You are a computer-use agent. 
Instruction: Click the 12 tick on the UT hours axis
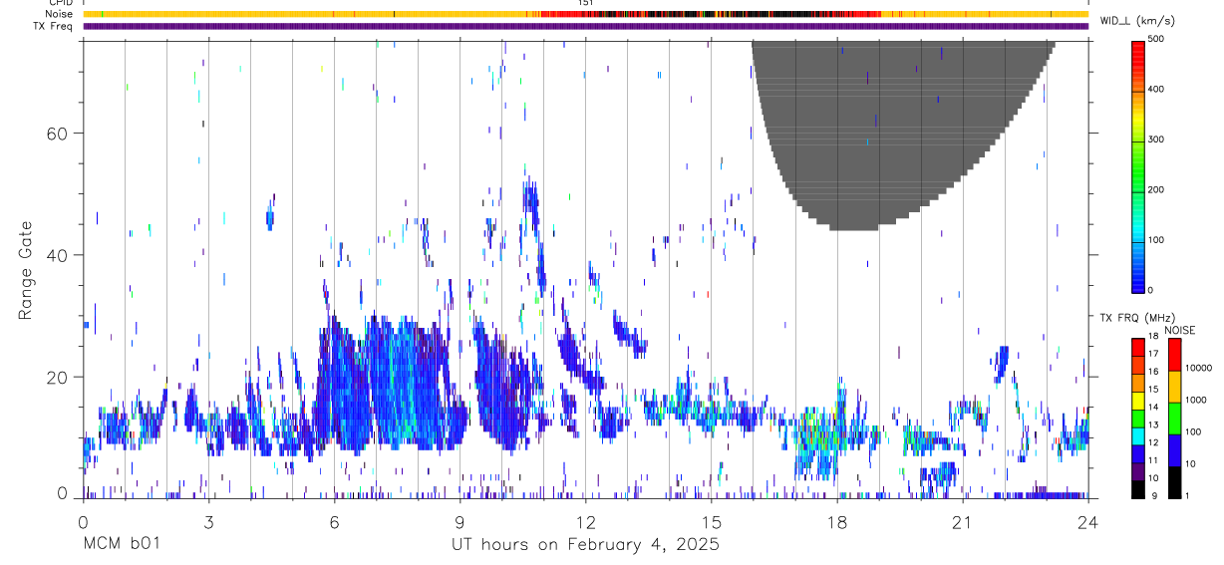586,523
